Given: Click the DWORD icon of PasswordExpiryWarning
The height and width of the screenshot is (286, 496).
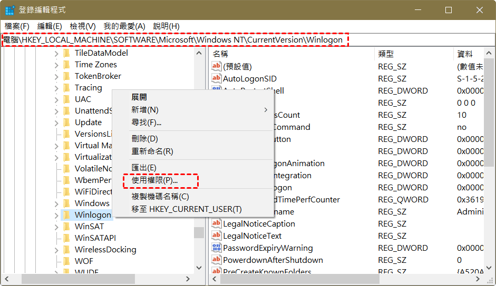Looking at the screenshot, I should pos(216,248).
